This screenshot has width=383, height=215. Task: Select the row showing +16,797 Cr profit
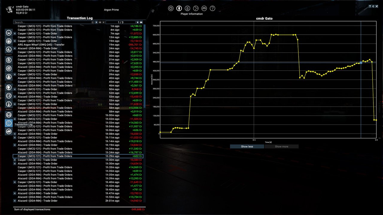(78, 152)
